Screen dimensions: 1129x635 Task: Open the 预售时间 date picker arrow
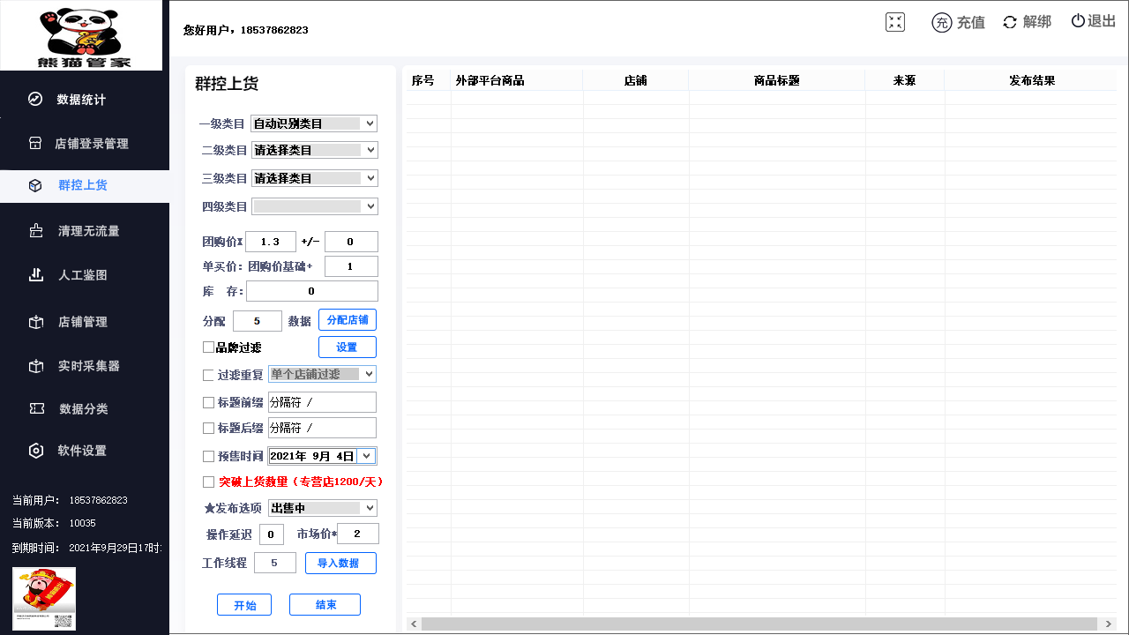(x=367, y=456)
